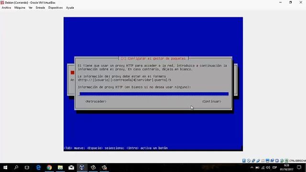Click the network signal tray icon

point(263,168)
